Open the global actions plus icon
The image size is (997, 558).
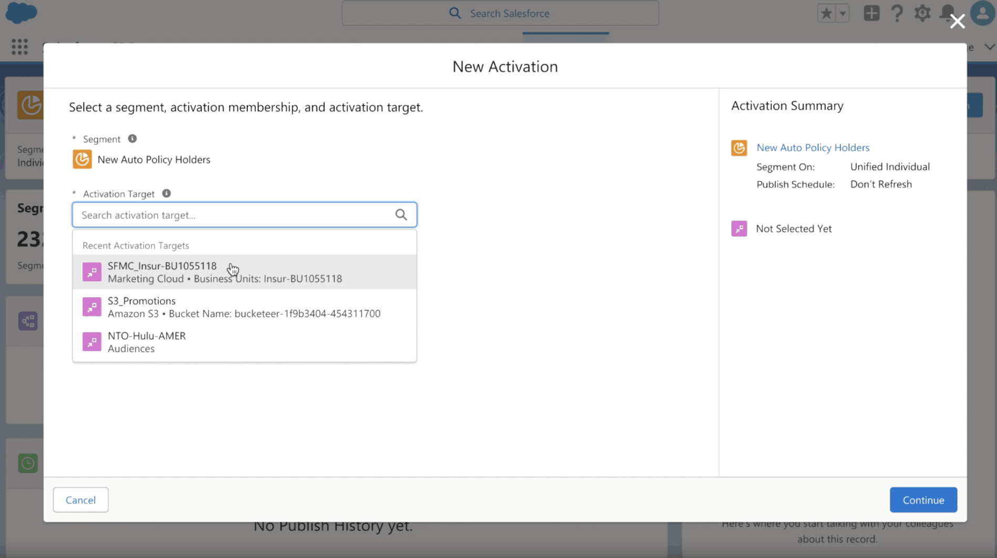point(871,13)
